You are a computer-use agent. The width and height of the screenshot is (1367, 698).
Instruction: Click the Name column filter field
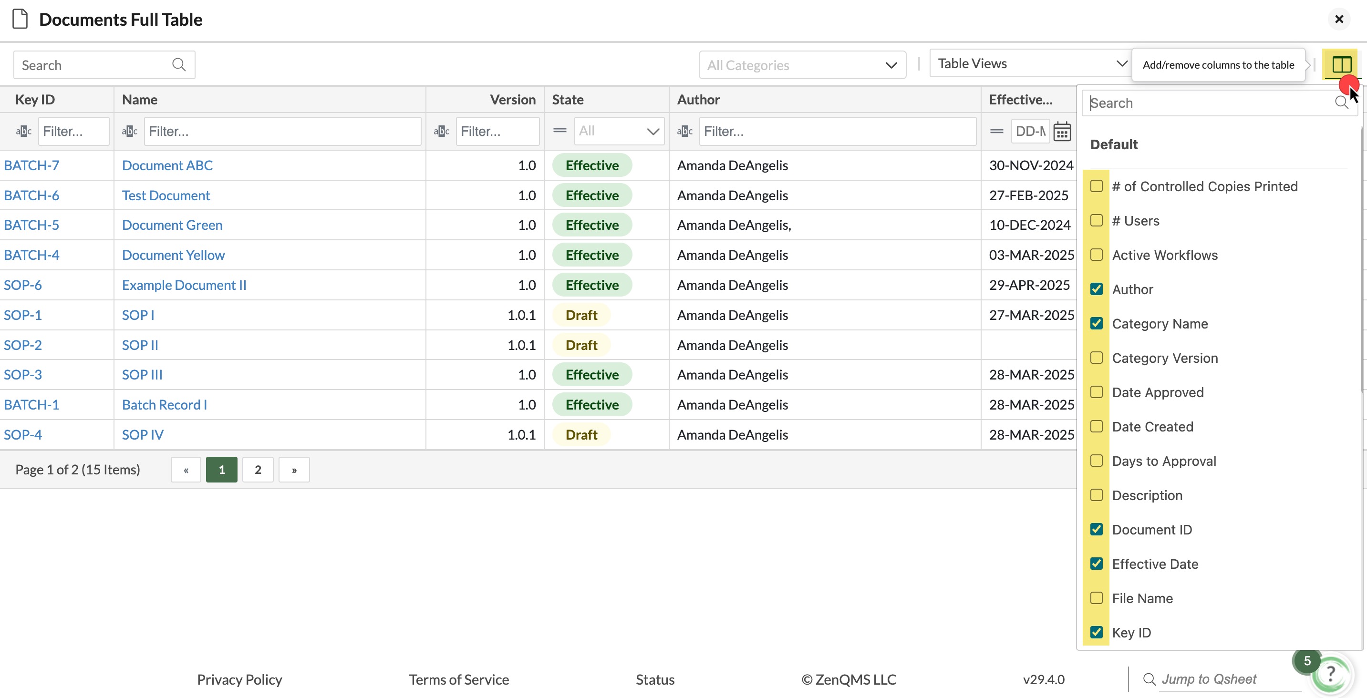[x=282, y=131]
